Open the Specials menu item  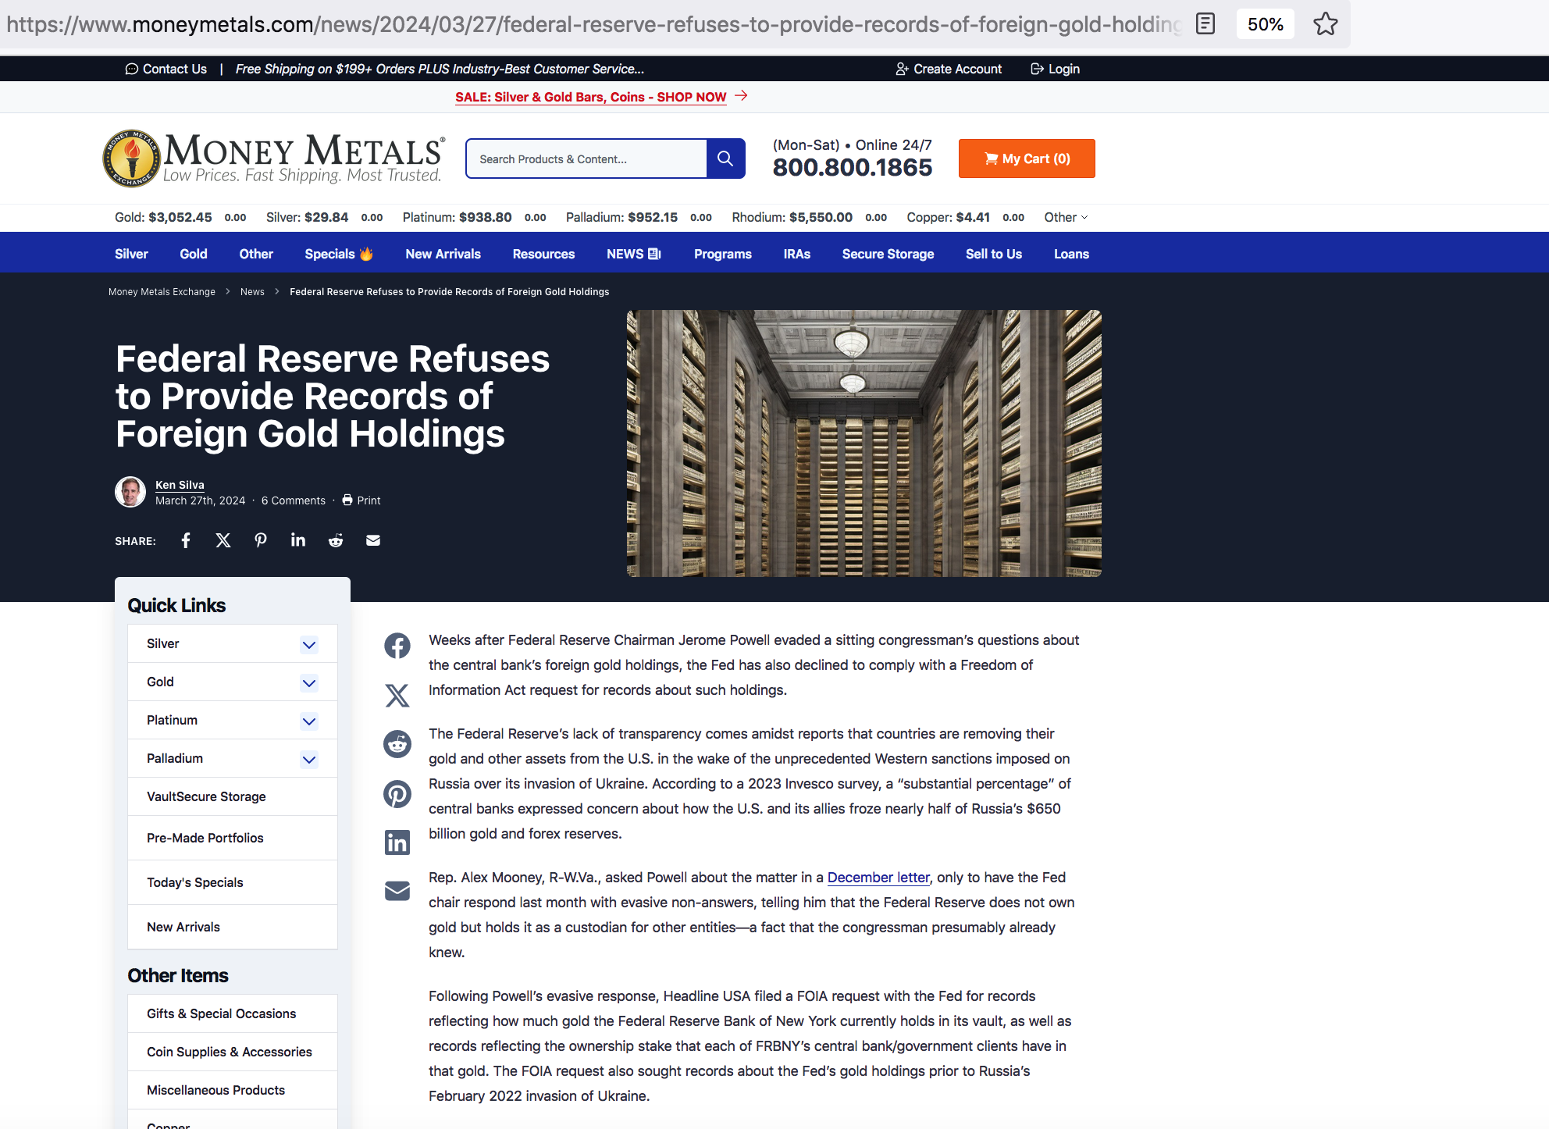coord(339,254)
